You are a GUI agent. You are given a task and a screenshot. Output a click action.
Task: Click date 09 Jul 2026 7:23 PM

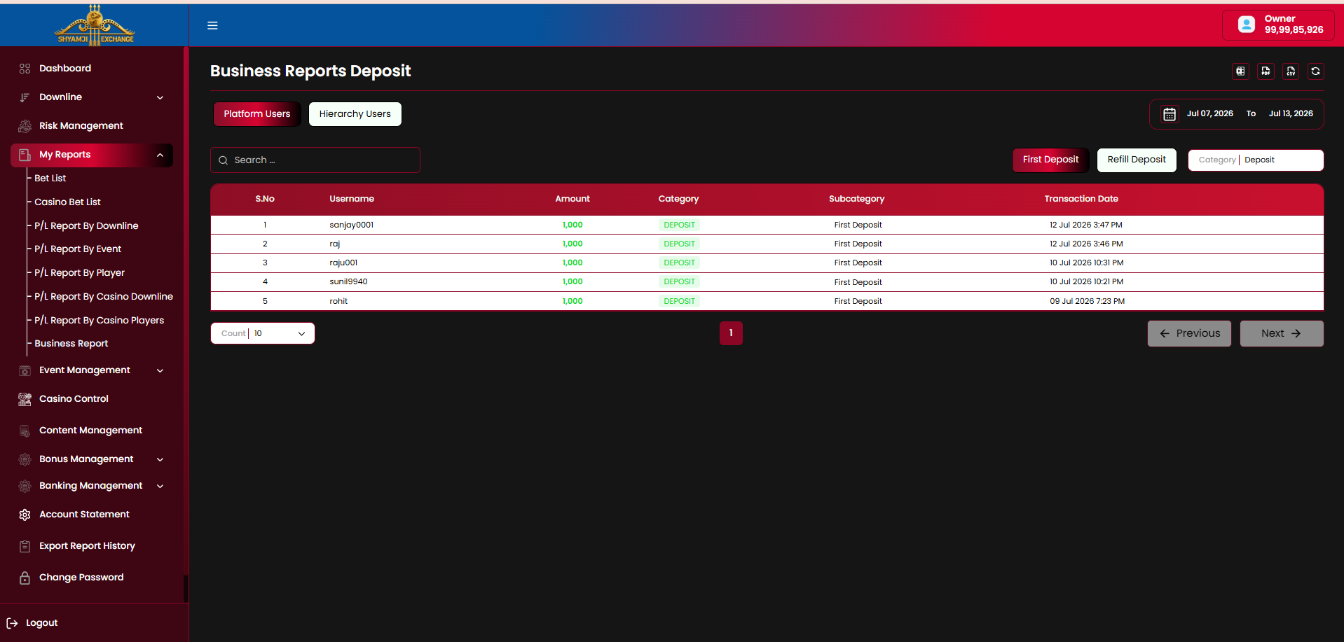click(1087, 301)
